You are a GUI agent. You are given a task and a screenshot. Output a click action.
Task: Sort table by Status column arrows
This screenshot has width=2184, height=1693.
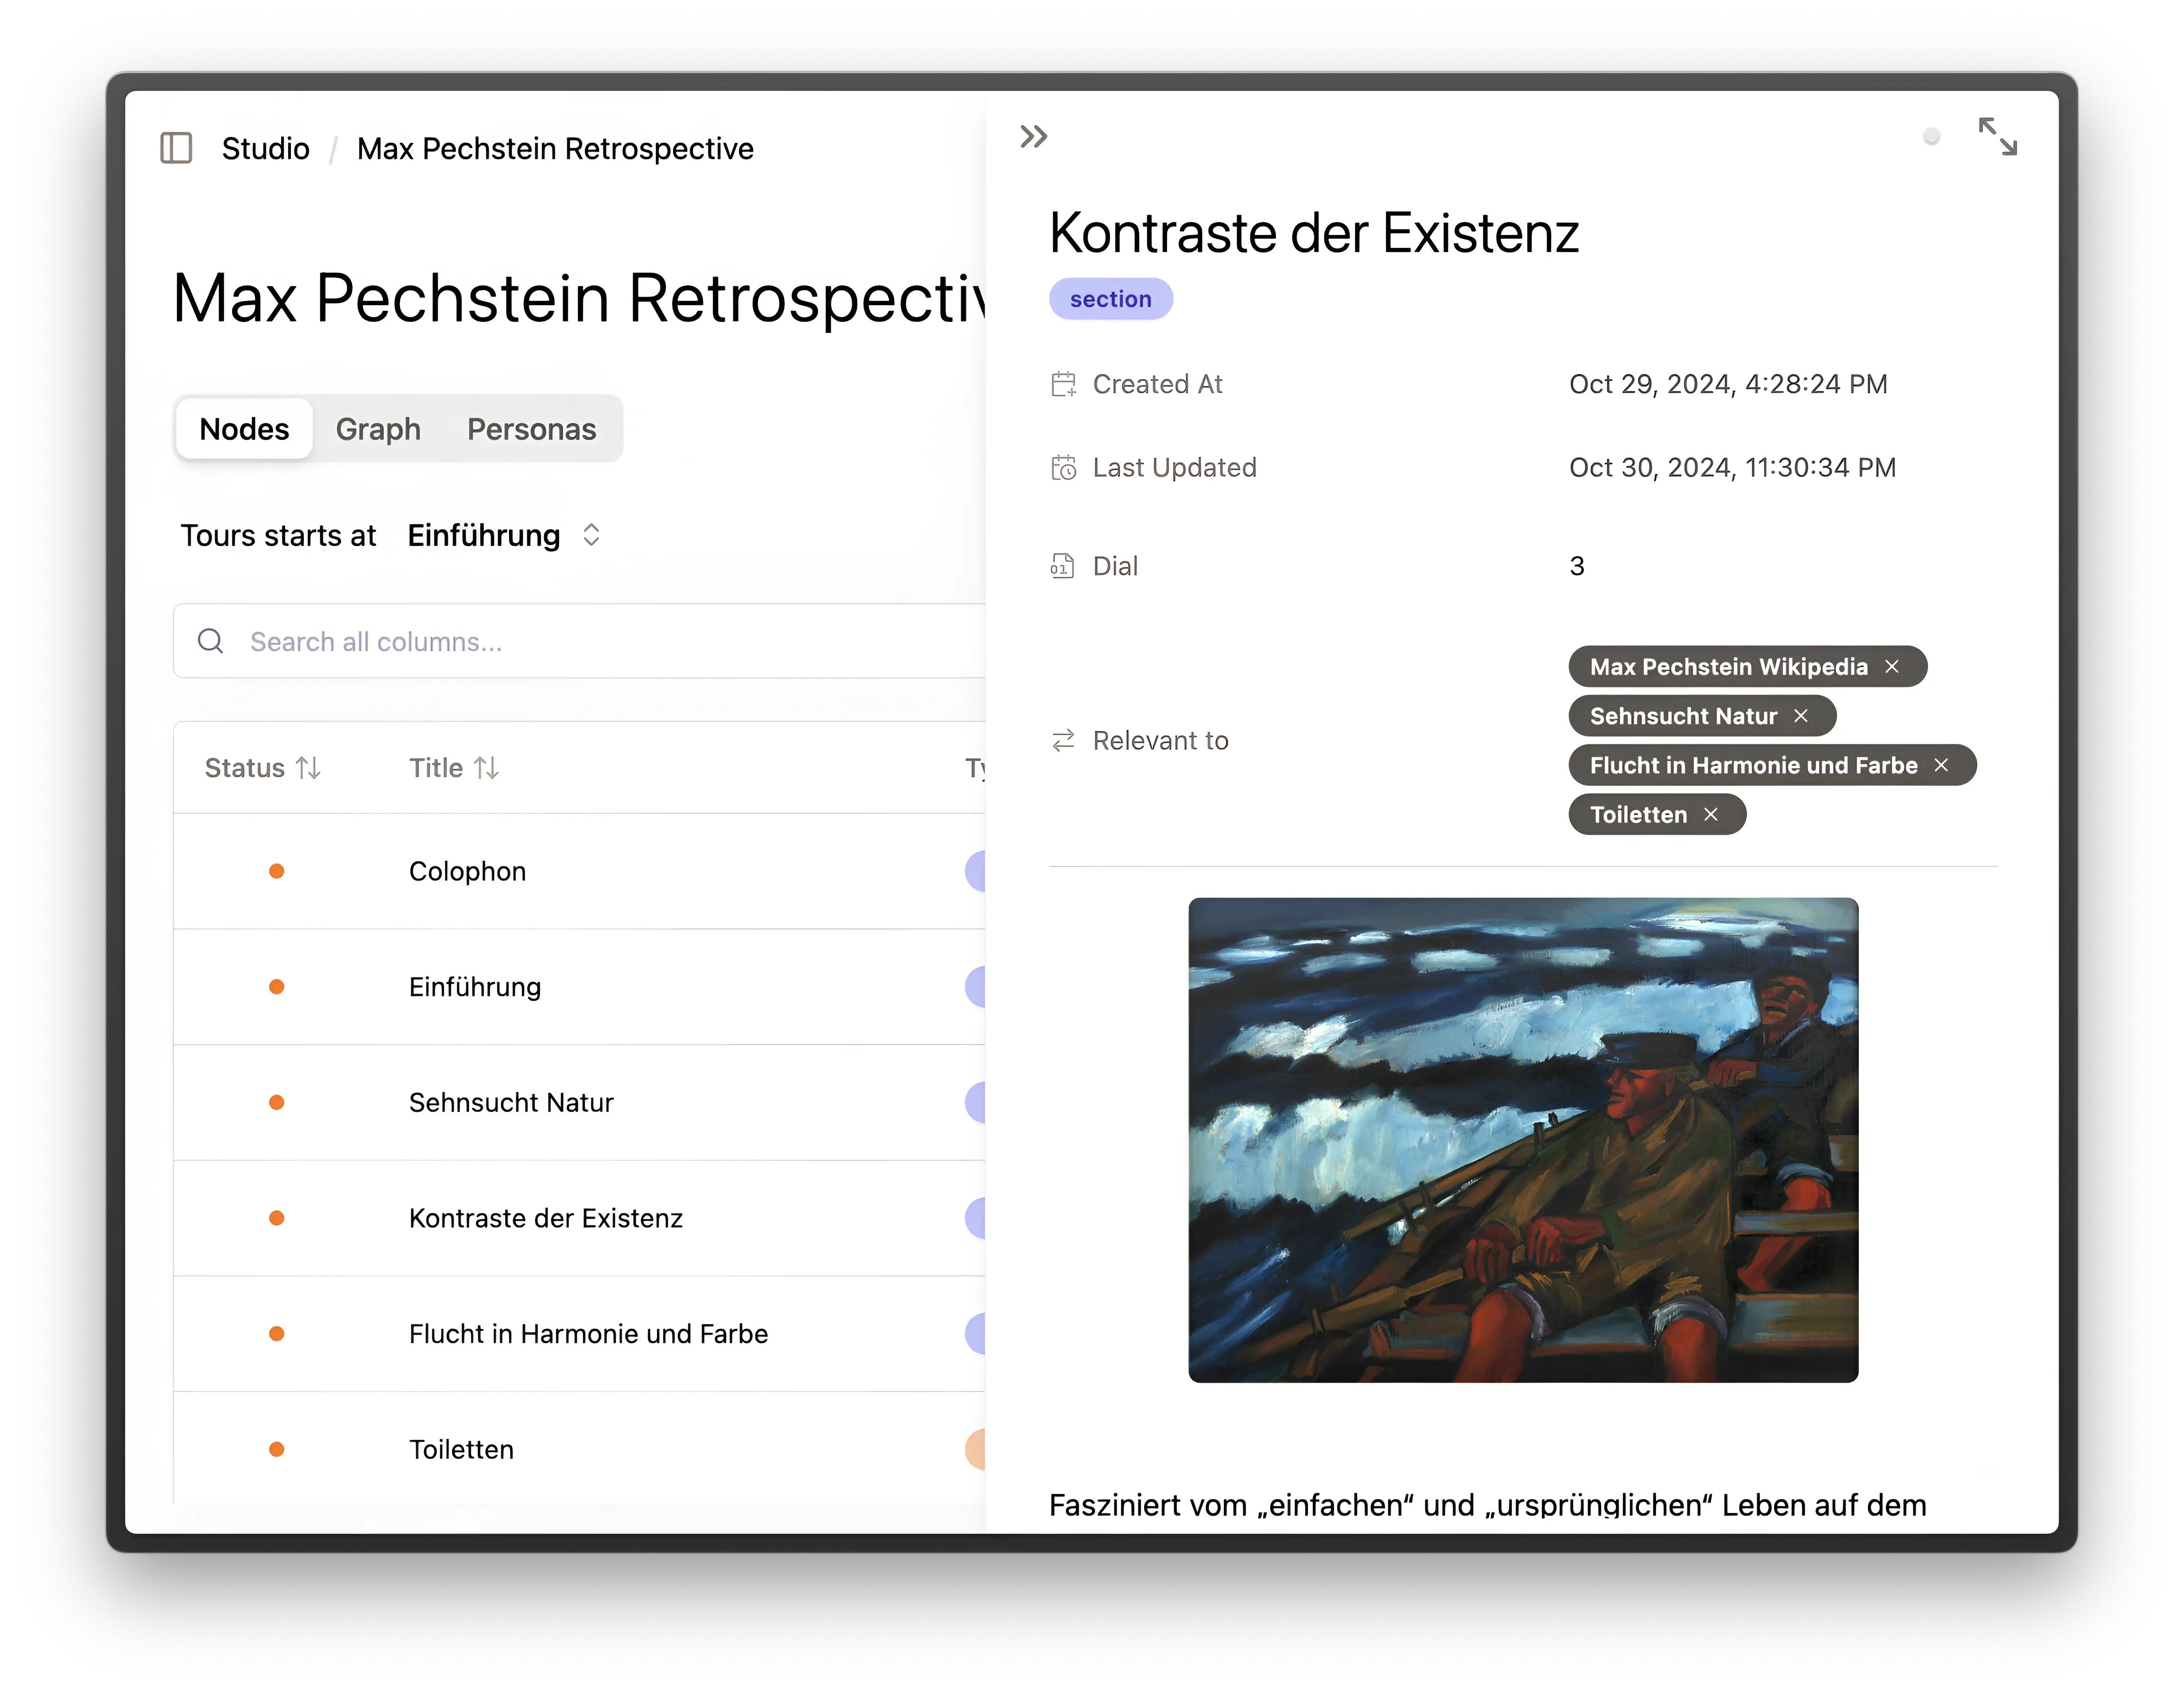[308, 768]
